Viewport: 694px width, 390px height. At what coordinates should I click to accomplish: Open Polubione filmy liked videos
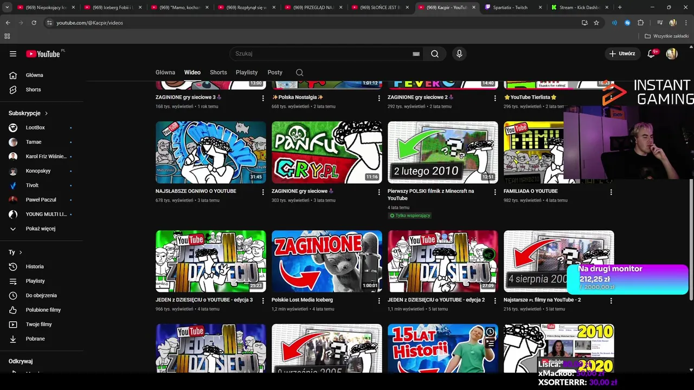43,310
